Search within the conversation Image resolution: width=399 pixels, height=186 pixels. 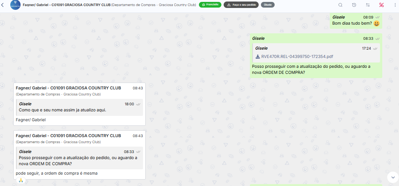pos(340,5)
